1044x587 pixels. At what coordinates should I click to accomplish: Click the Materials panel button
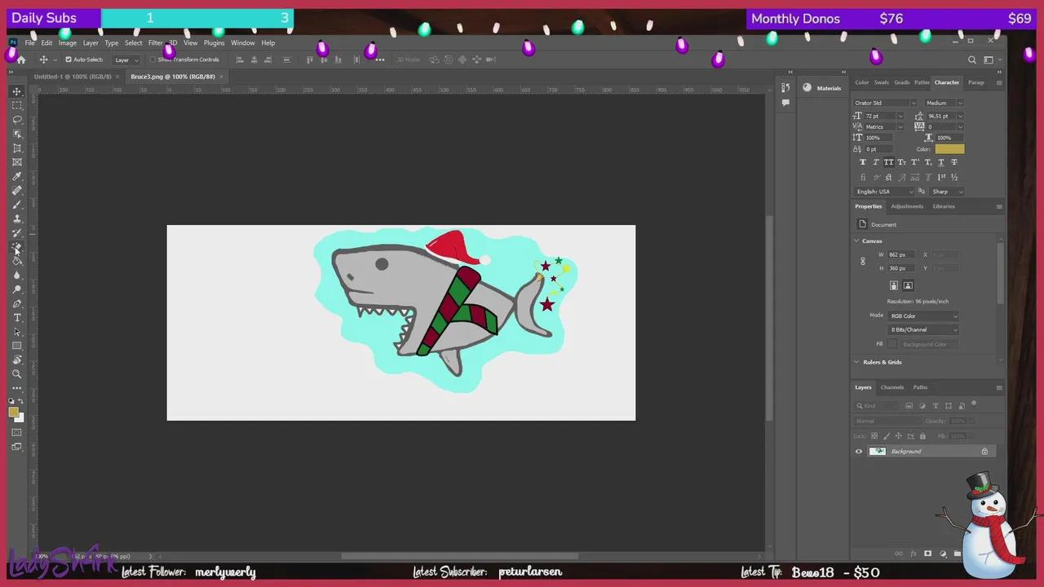pos(821,88)
